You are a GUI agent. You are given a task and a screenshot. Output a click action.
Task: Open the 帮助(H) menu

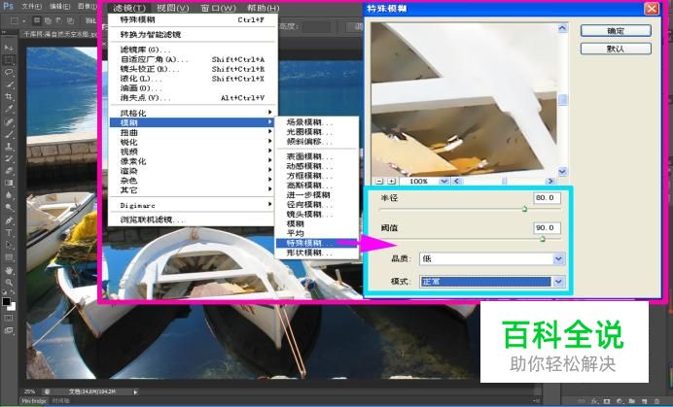(x=263, y=8)
